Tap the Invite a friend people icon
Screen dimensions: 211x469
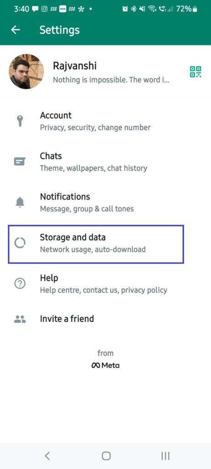(x=20, y=319)
